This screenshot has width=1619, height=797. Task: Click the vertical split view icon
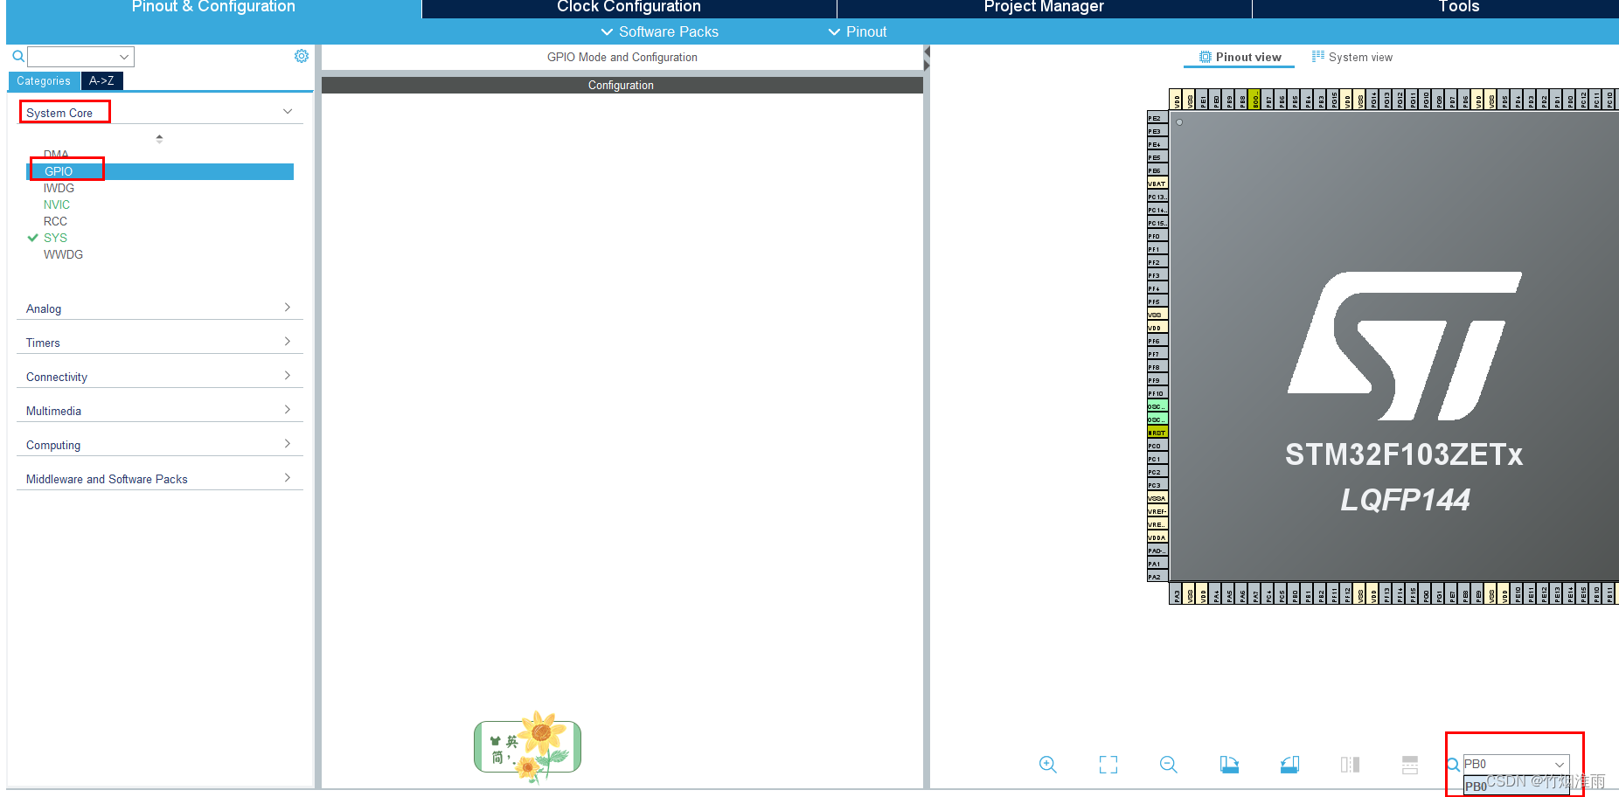(x=1350, y=765)
